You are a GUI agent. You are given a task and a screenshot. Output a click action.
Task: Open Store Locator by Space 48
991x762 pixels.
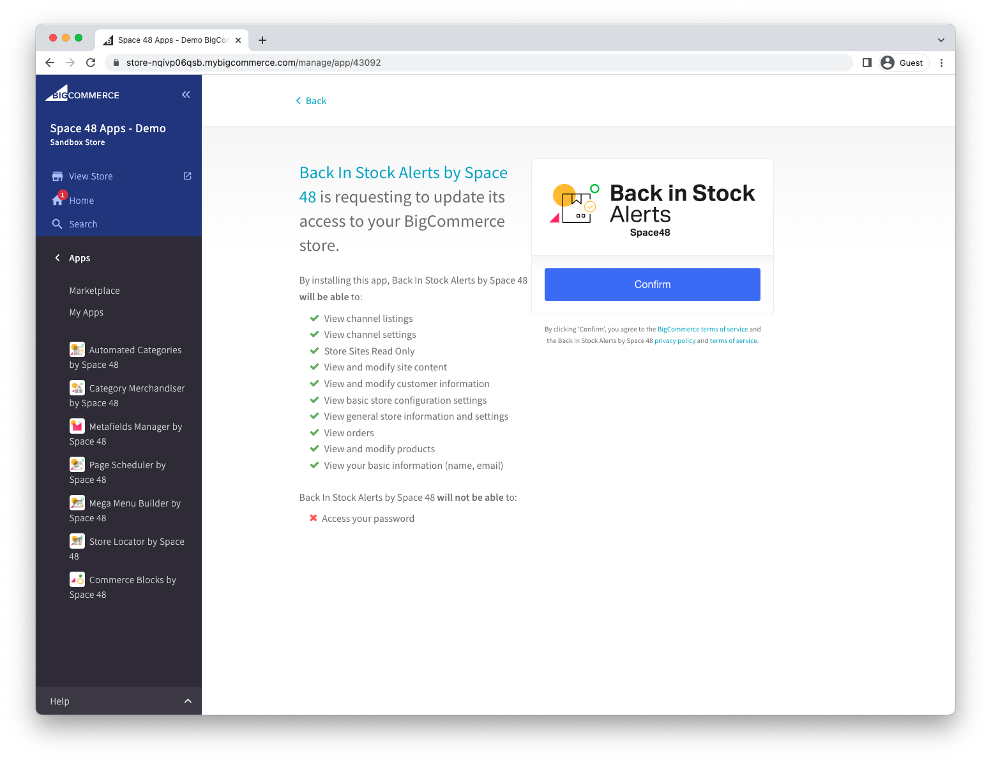[x=127, y=549]
